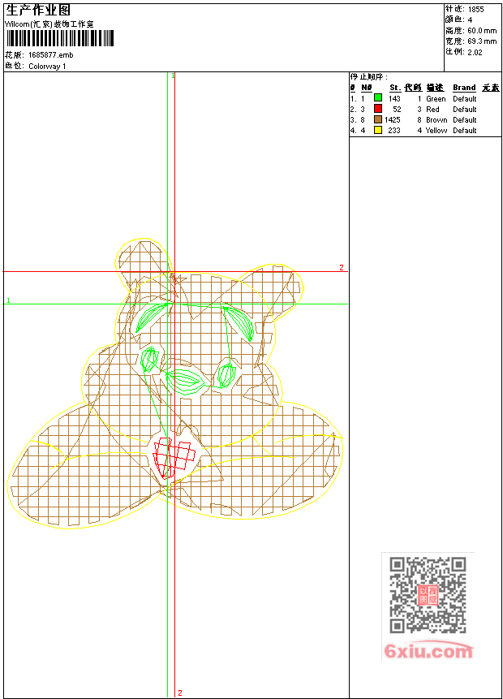Viewport: 503px width, 699px height.
Task: Click the "N#" column header
Action: coord(366,88)
